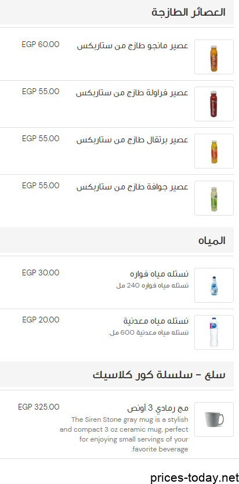Select نستله مياه معدنية item title
The height and width of the screenshot is (484, 239).
[156, 321]
